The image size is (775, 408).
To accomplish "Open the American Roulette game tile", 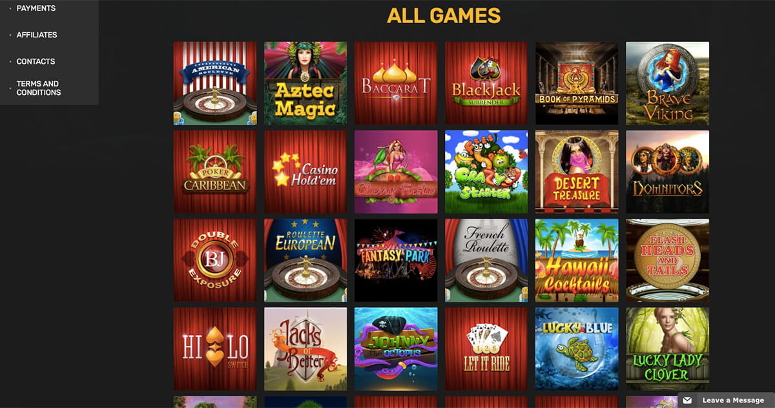I will click(x=215, y=83).
